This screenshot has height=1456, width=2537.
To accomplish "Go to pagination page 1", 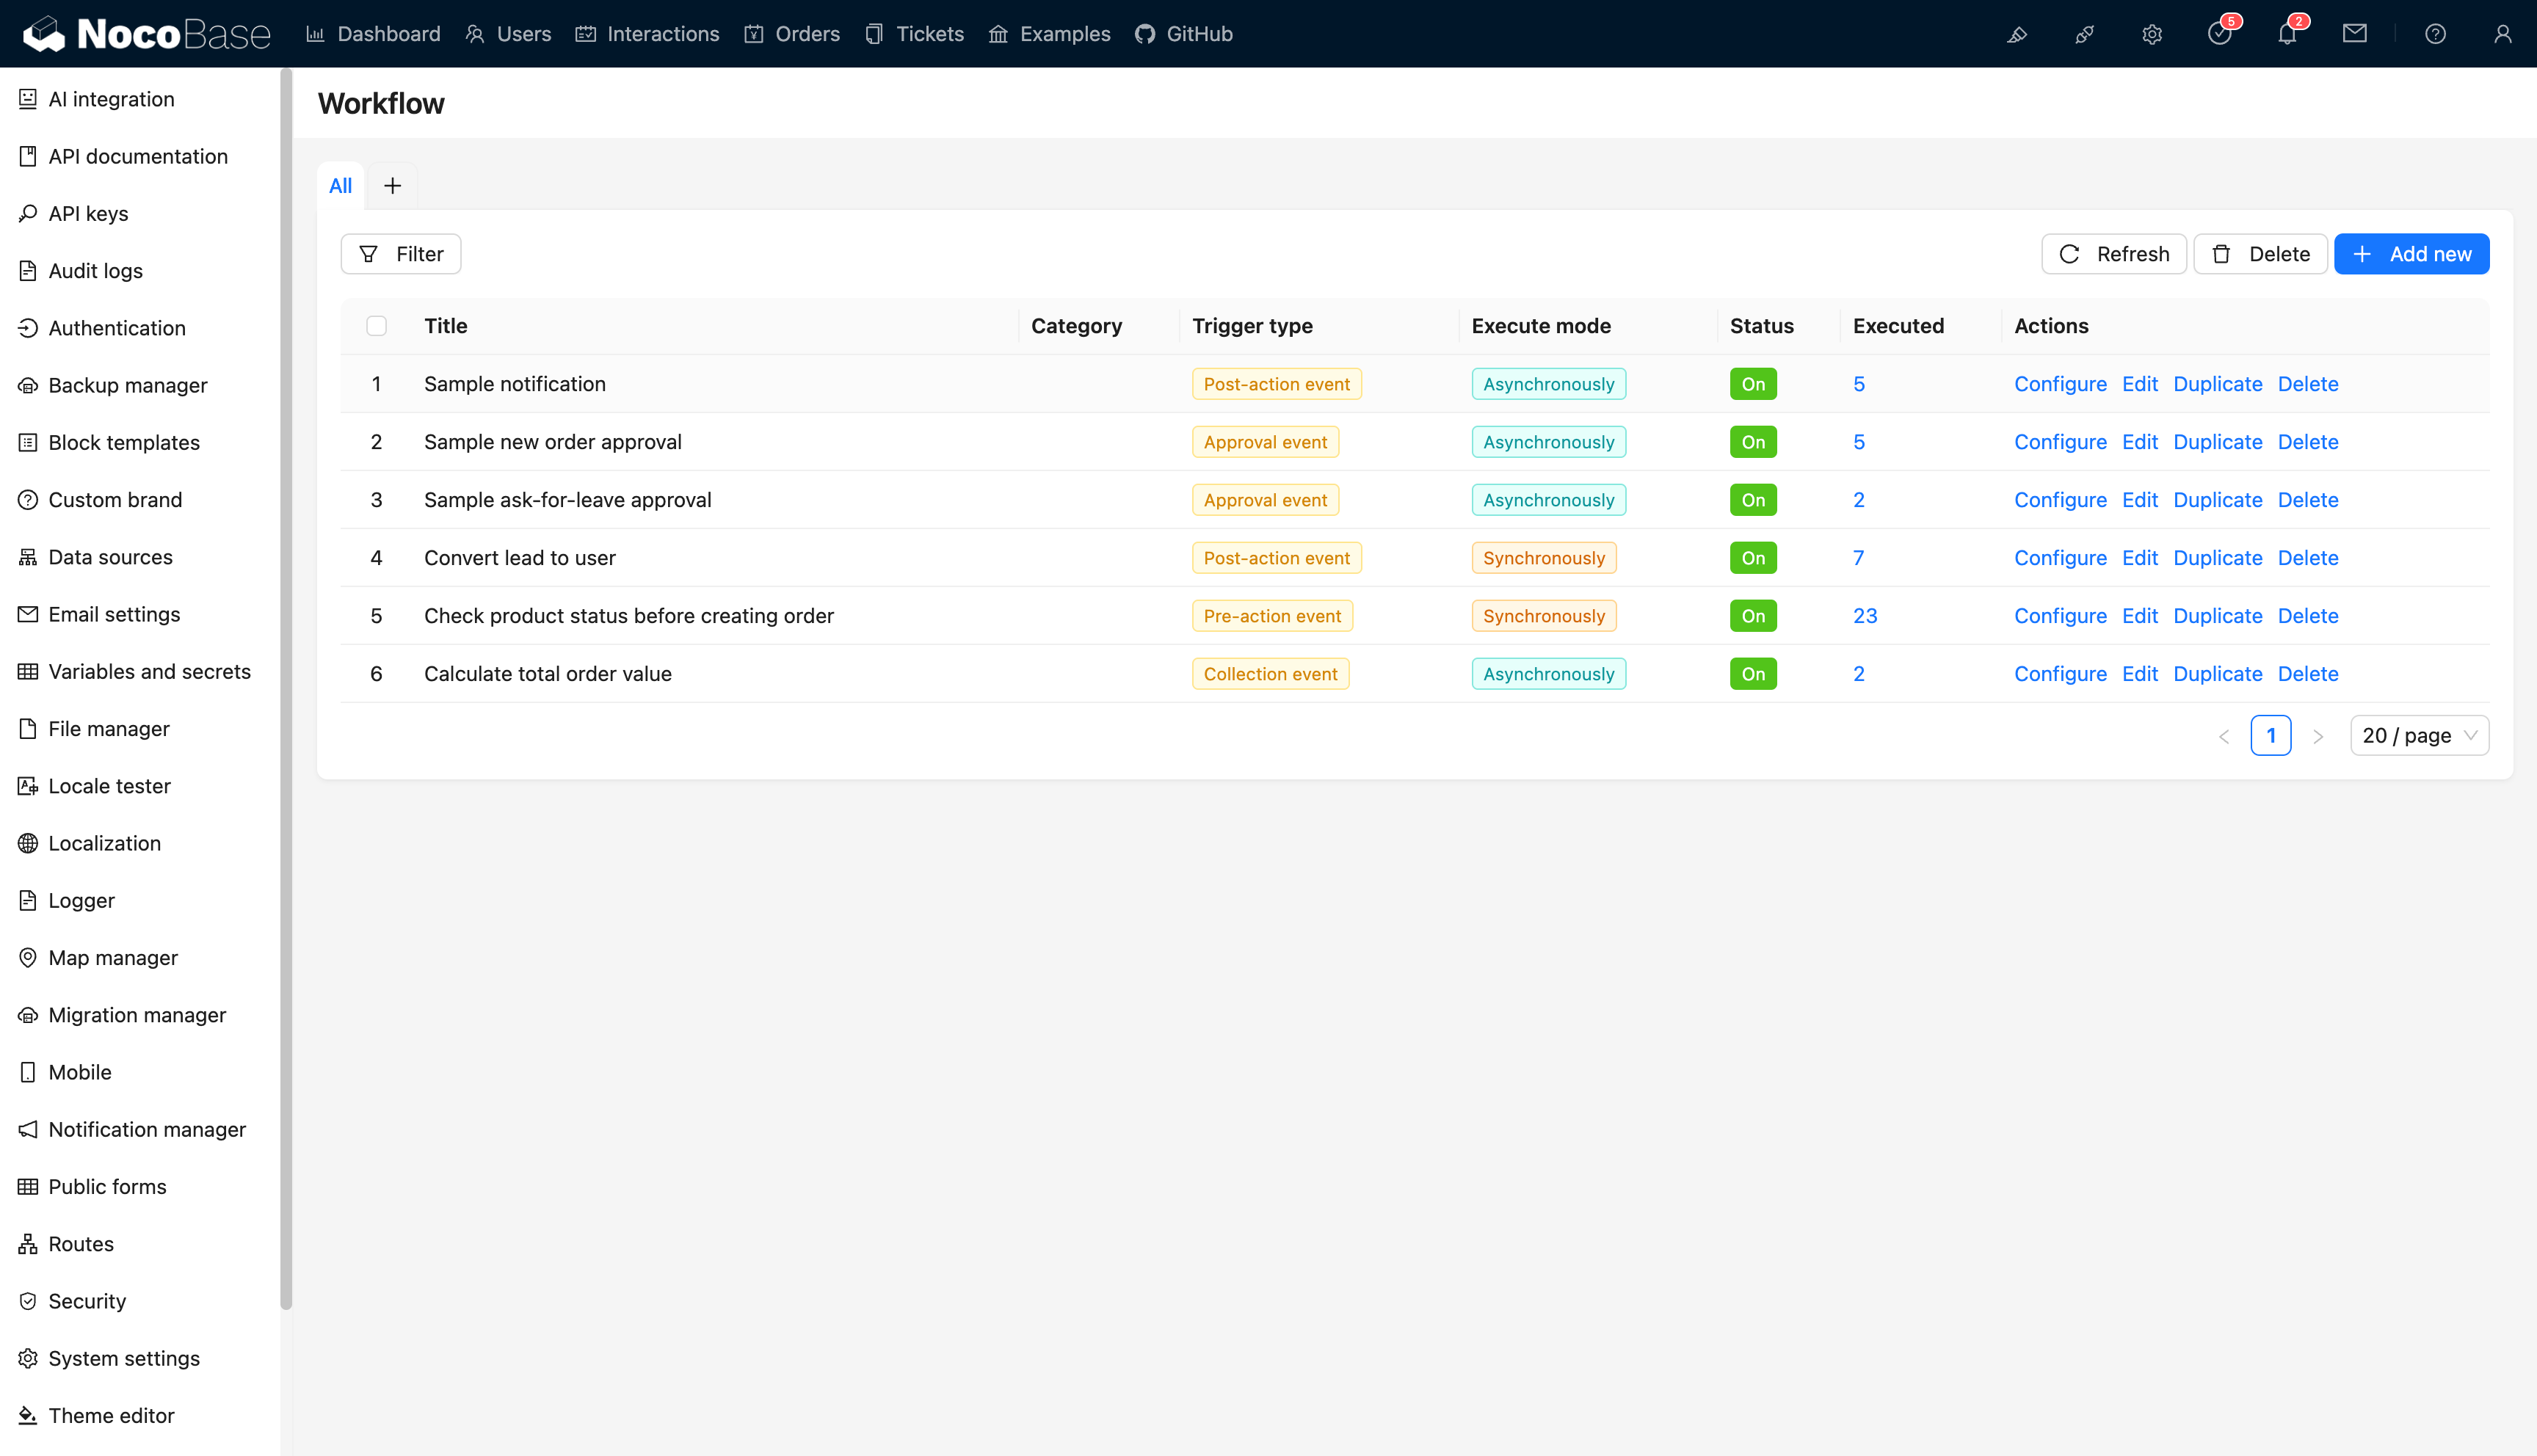I will (2271, 735).
